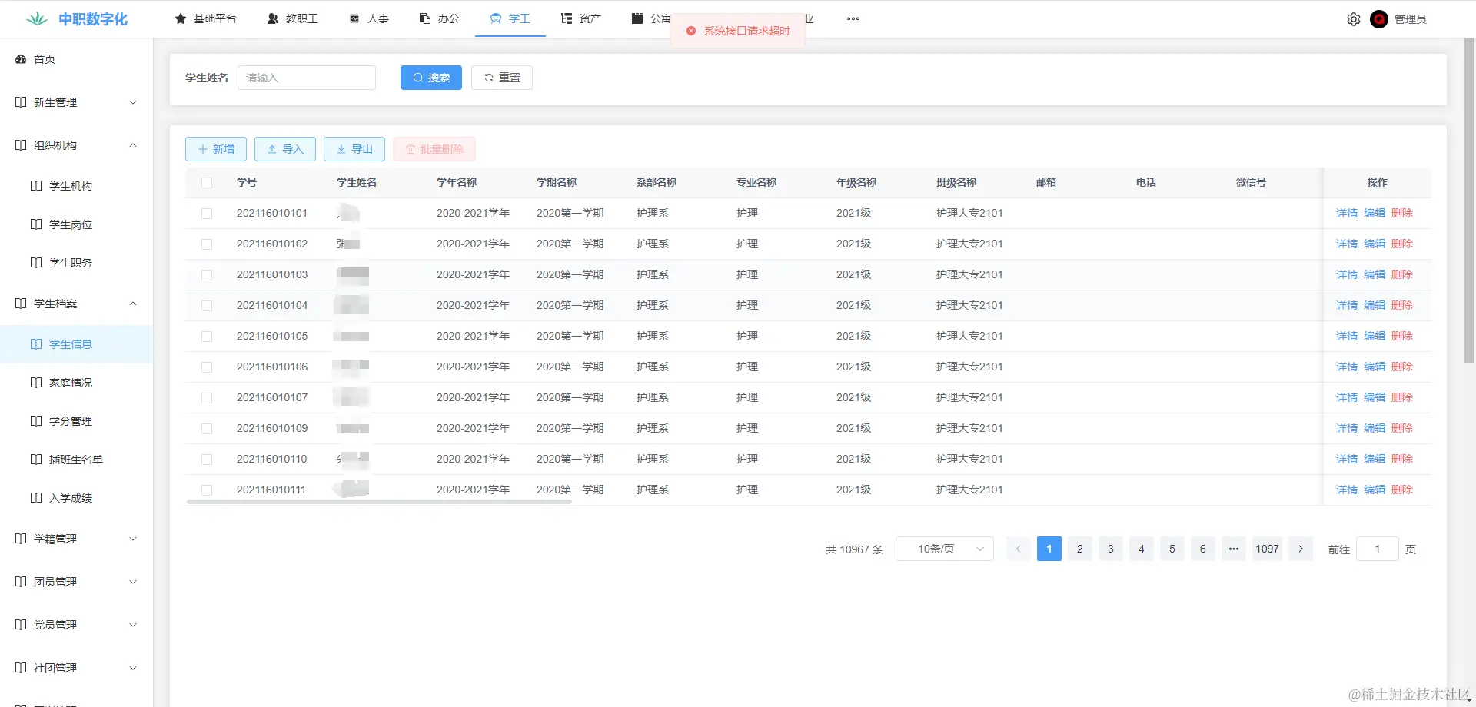Toggle the select-all checkbox in table header
The image size is (1476, 707).
coord(207,183)
